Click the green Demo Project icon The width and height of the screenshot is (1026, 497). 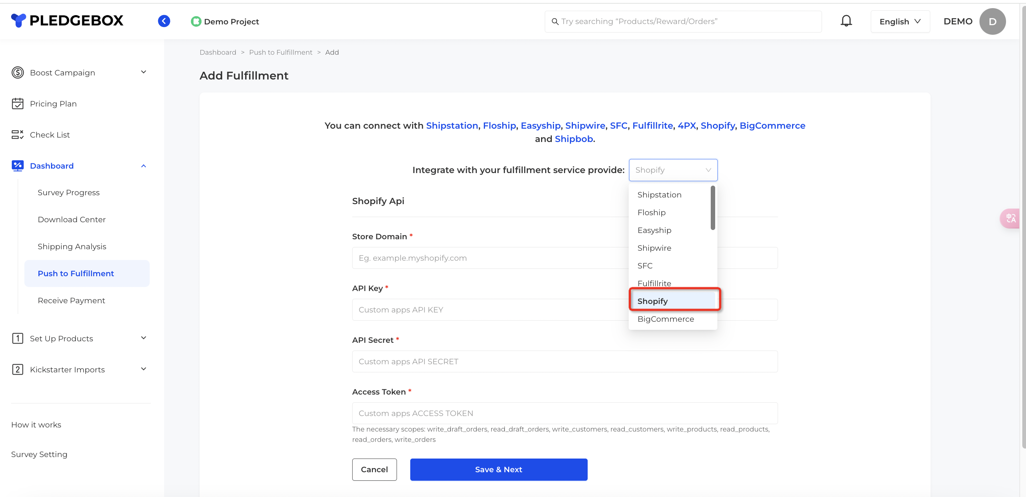(196, 21)
